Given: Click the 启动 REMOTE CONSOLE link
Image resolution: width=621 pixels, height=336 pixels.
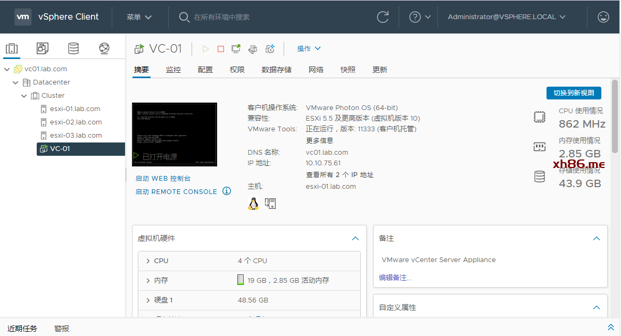Looking at the screenshot, I should pyautogui.click(x=176, y=192).
